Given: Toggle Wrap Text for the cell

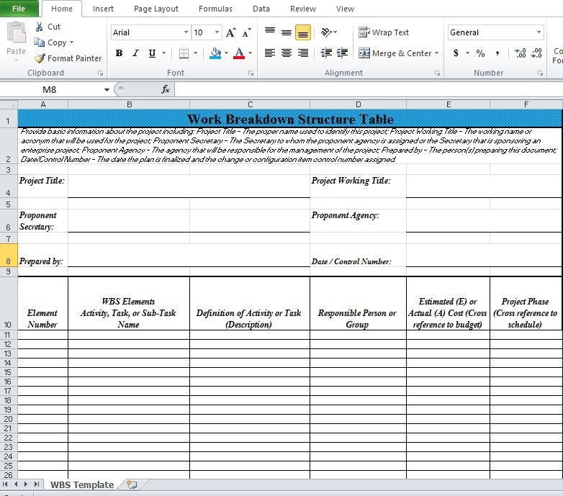Looking at the screenshot, I should click(x=384, y=32).
